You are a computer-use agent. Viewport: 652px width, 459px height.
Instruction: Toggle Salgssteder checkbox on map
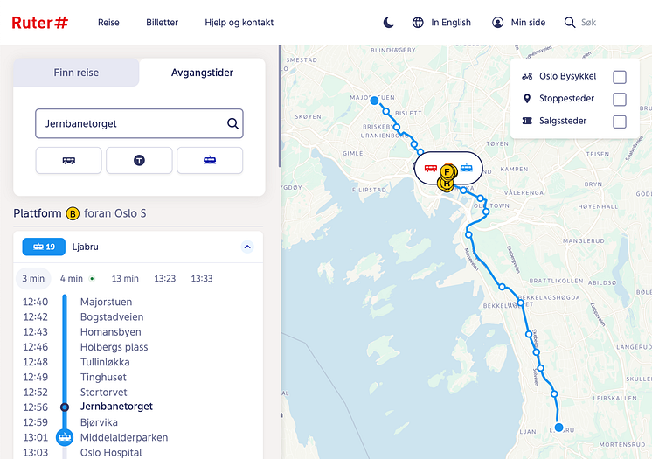pyautogui.click(x=619, y=122)
